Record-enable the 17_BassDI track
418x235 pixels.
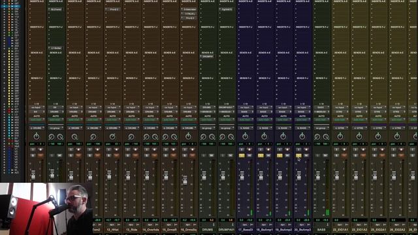pos(249,149)
